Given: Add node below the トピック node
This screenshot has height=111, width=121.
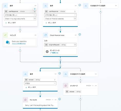Looking at the screenshot, I should [20, 50].
